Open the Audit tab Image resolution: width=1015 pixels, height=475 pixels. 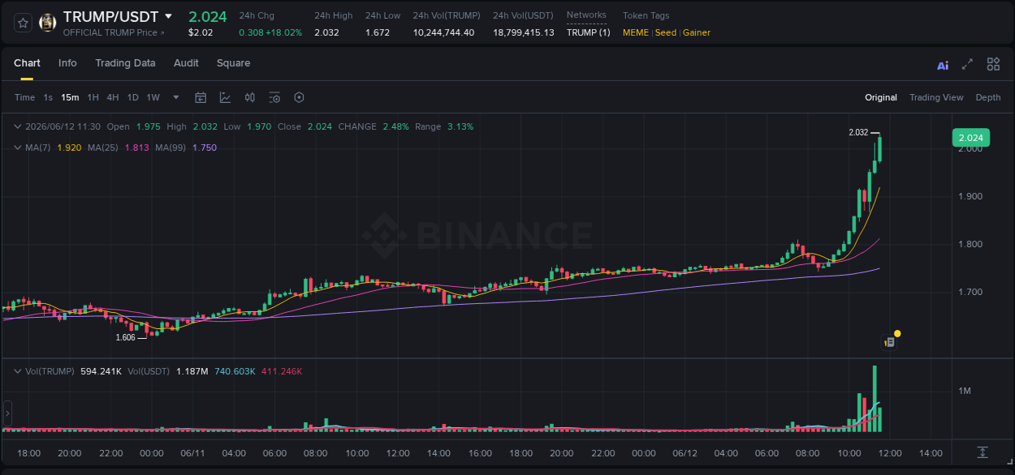click(186, 63)
